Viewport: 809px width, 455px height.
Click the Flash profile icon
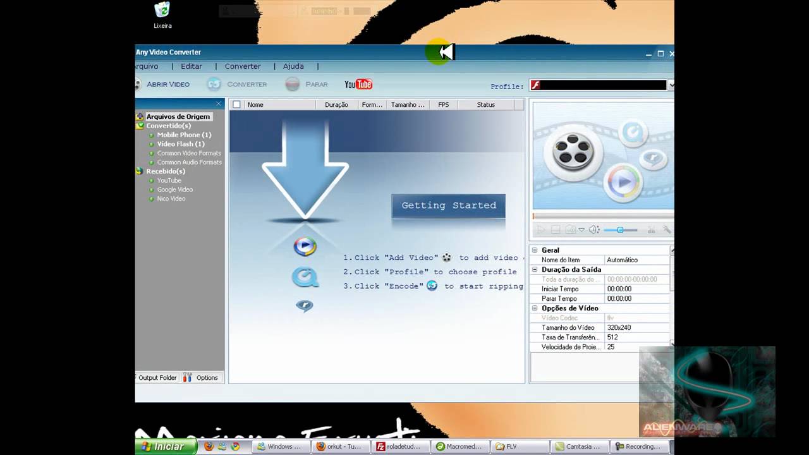[535, 85]
